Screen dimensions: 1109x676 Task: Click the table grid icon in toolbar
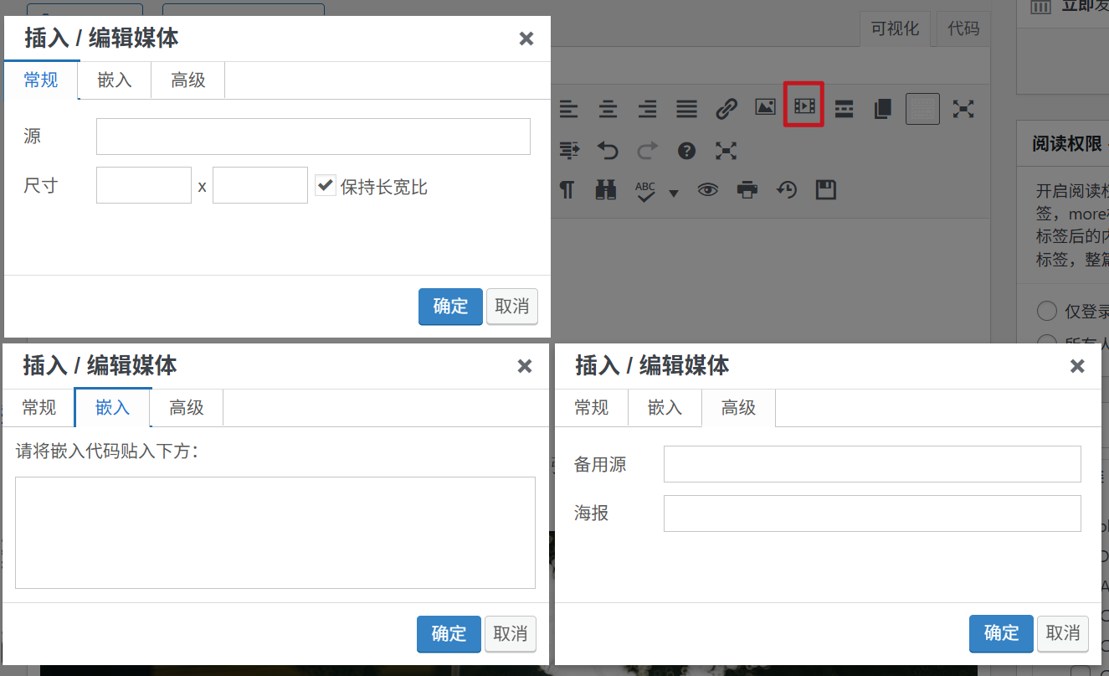pyautogui.click(x=922, y=108)
